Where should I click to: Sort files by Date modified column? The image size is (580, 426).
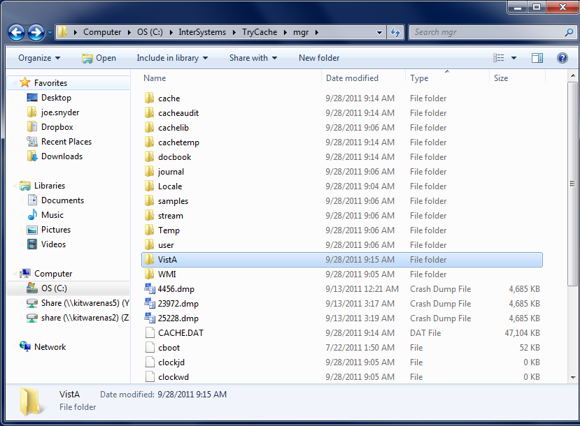pos(352,78)
